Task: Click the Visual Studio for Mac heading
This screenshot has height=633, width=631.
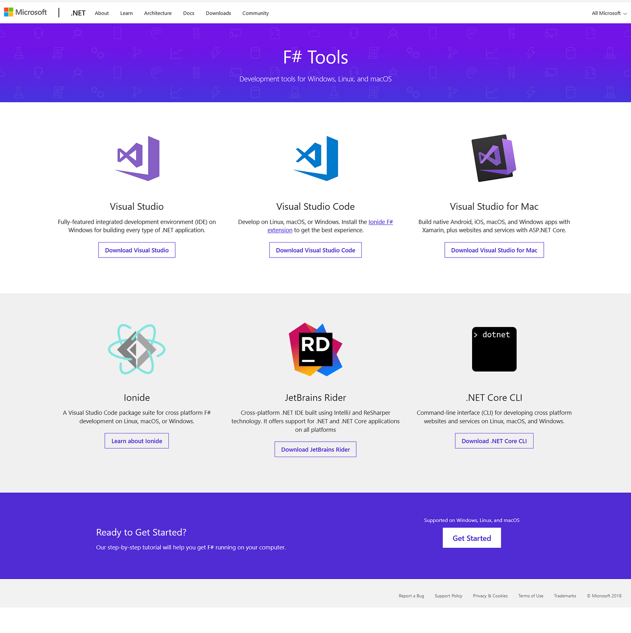Action: 494,207
